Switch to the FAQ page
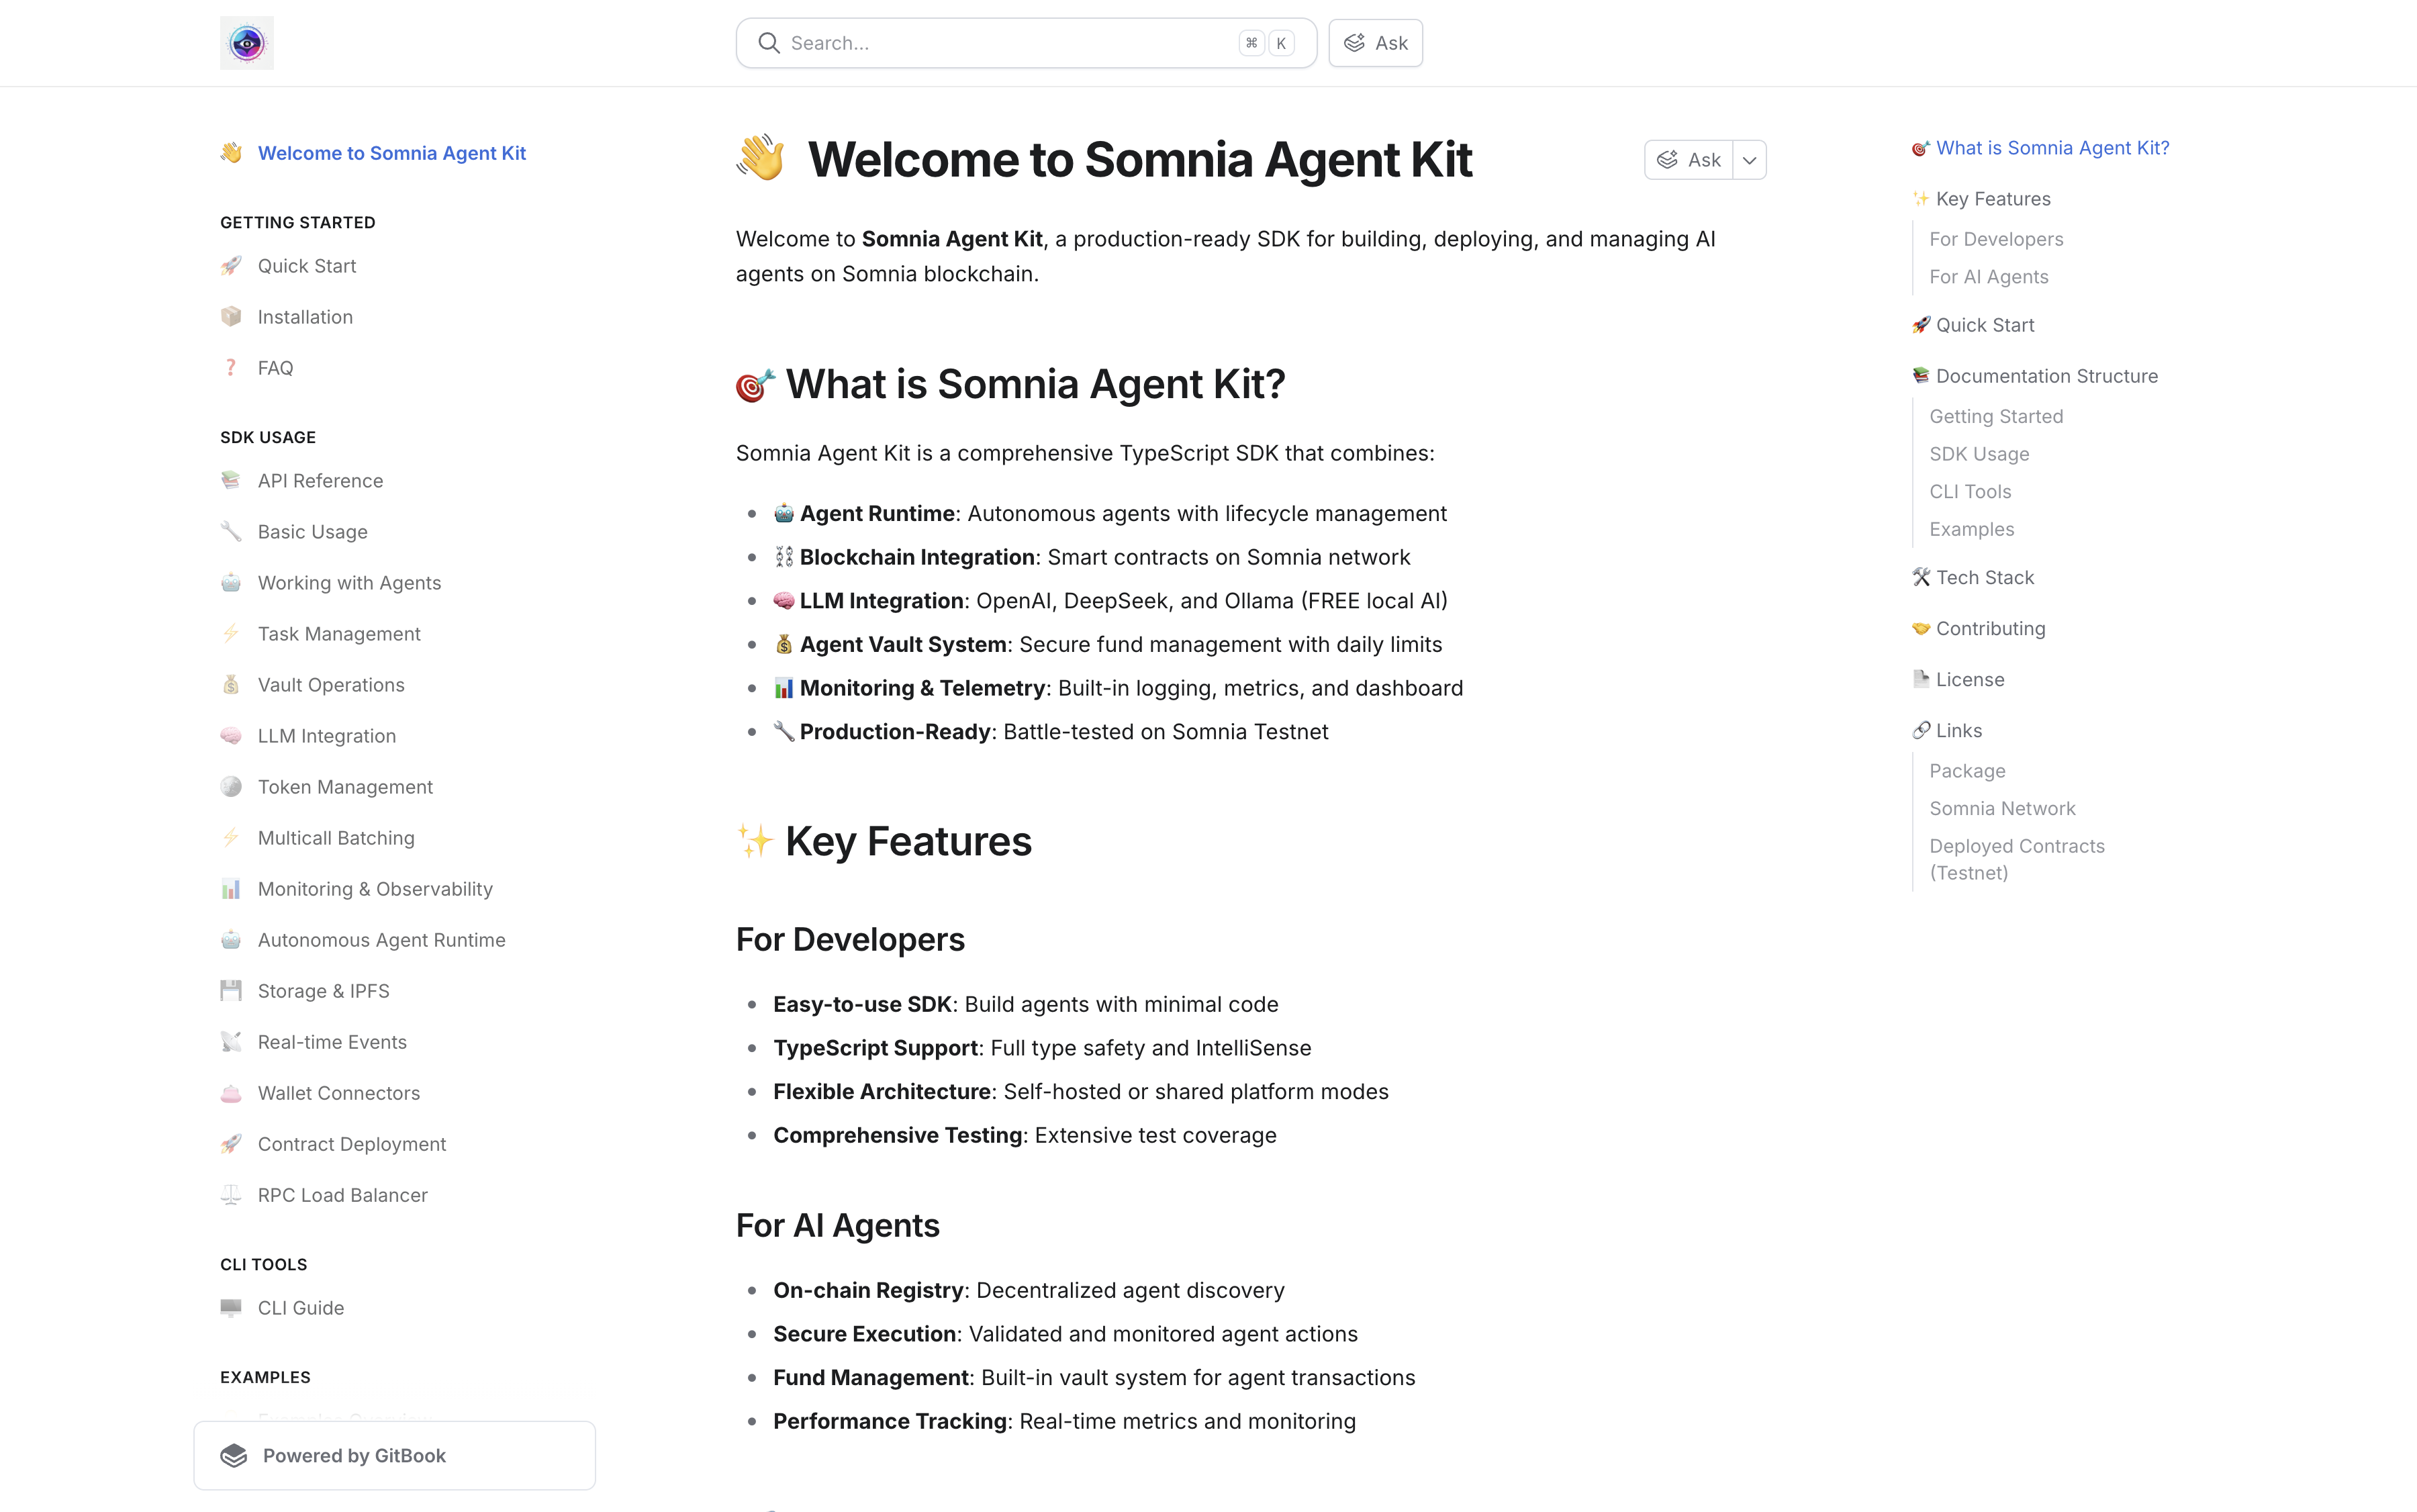This screenshot has width=2417, height=1512. coord(275,367)
